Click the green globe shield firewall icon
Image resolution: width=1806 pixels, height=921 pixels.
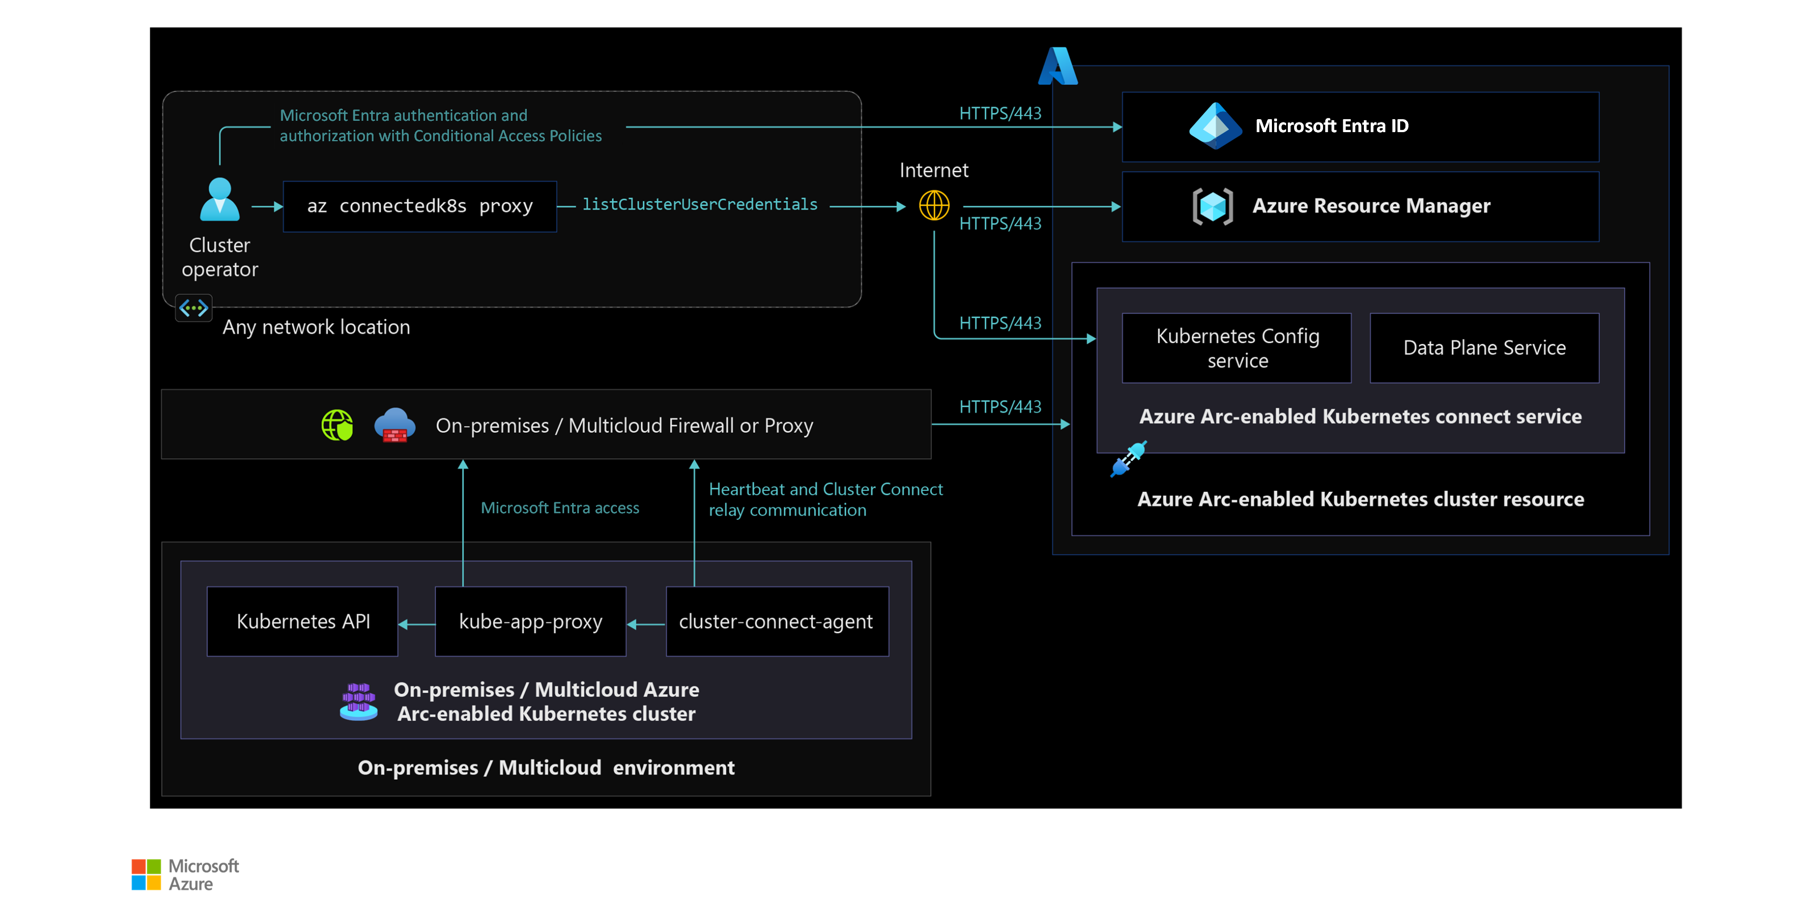click(x=337, y=425)
